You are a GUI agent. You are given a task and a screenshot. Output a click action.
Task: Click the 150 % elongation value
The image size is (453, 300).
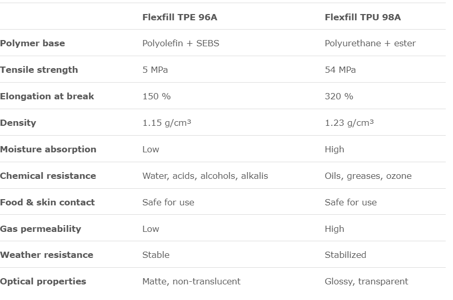click(156, 96)
